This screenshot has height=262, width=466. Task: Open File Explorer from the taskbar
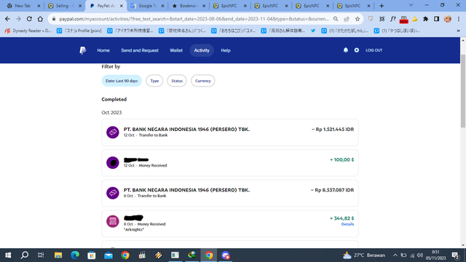pos(58,255)
